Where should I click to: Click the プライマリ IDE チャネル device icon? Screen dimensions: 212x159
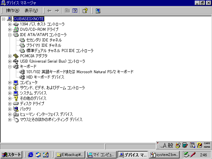pyautogui.click(x=22, y=45)
